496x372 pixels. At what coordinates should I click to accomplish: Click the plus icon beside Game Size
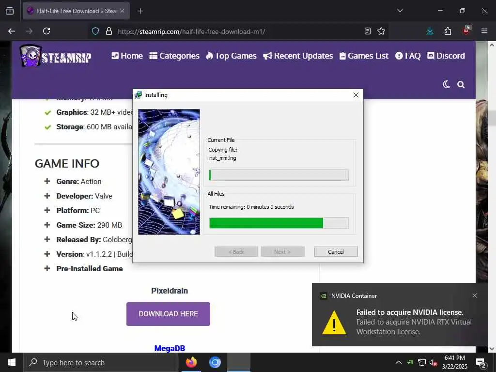pyautogui.click(x=47, y=225)
